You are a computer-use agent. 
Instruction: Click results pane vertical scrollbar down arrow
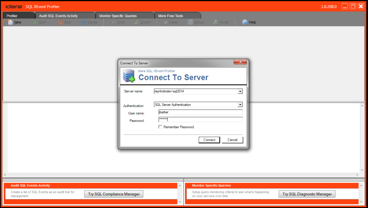362,170
